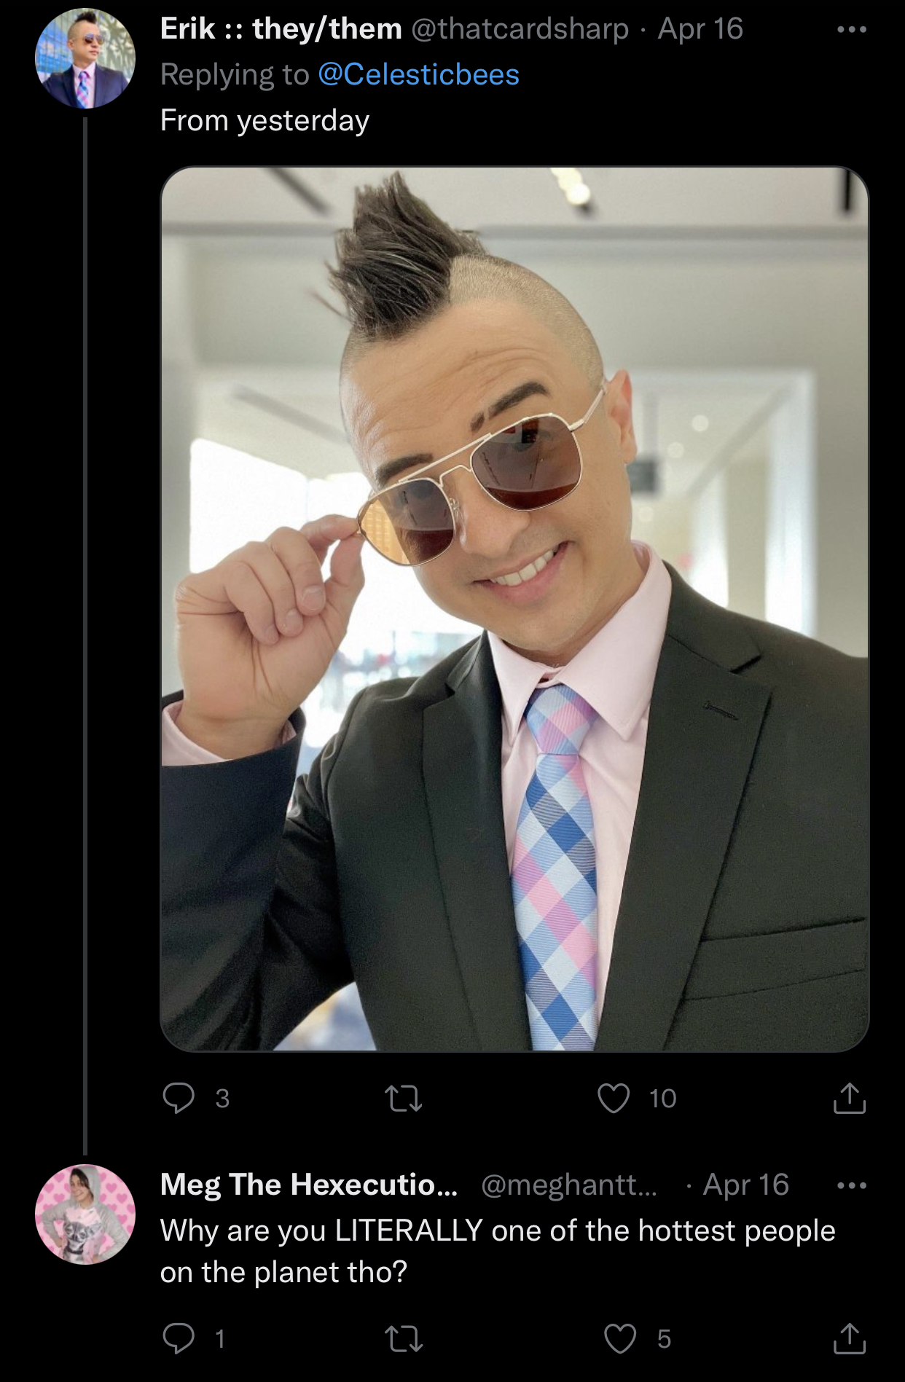
Task: View the @meghantt... handle profile
Action: coord(569,1185)
